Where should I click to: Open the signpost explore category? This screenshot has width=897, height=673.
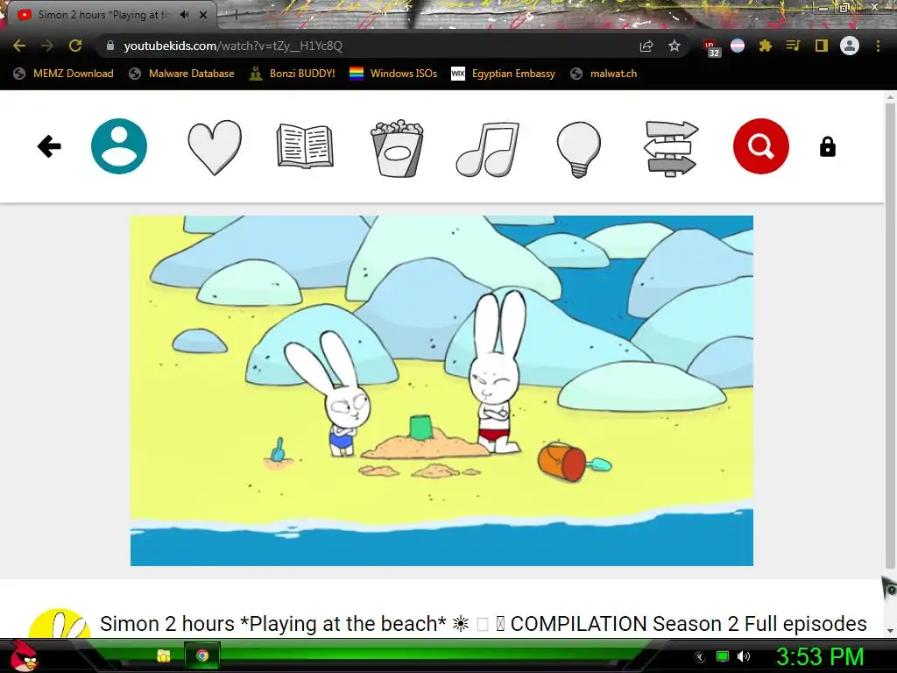click(670, 148)
